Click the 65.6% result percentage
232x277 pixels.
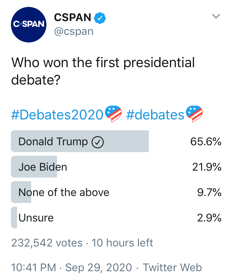[x=206, y=142]
